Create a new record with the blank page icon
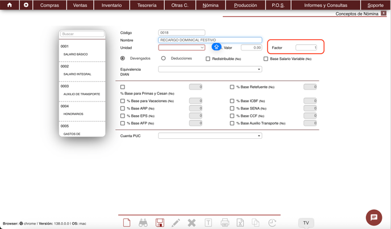391x229 pixels. 127,223
